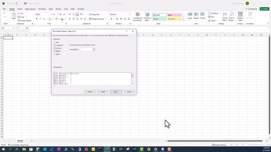Click the Other delimiter text field
271x152 pixels.
(x=64, y=54)
